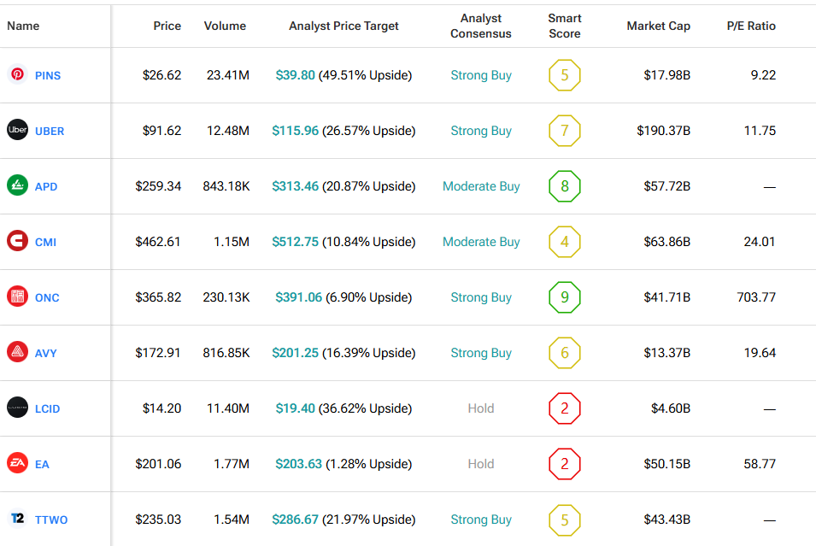Click the ONC company logo icon

point(17,297)
